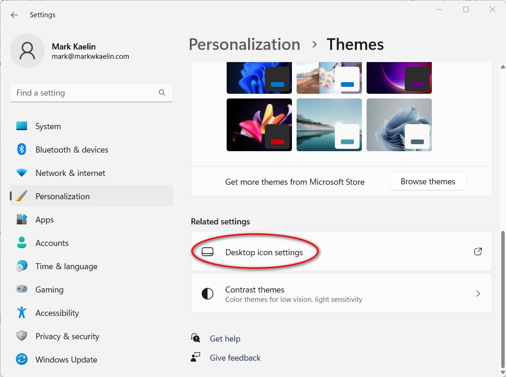Expand Contrast themes with its chevron

click(478, 293)
